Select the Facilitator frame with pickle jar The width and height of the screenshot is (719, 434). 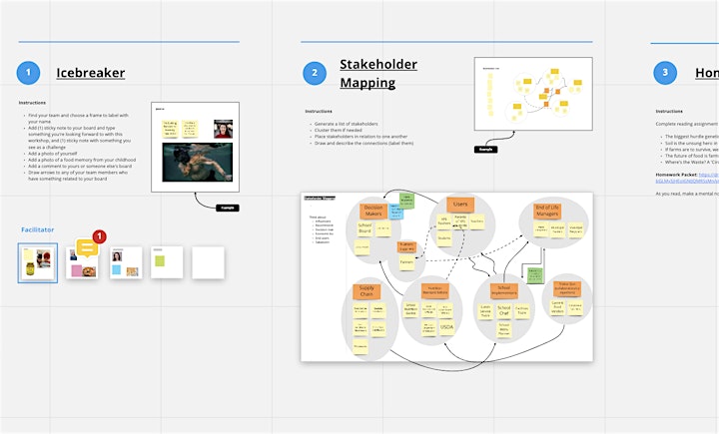tap(38, 262)
